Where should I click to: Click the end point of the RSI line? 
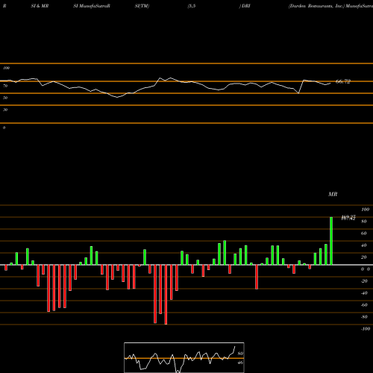click(x=330, y=84)
